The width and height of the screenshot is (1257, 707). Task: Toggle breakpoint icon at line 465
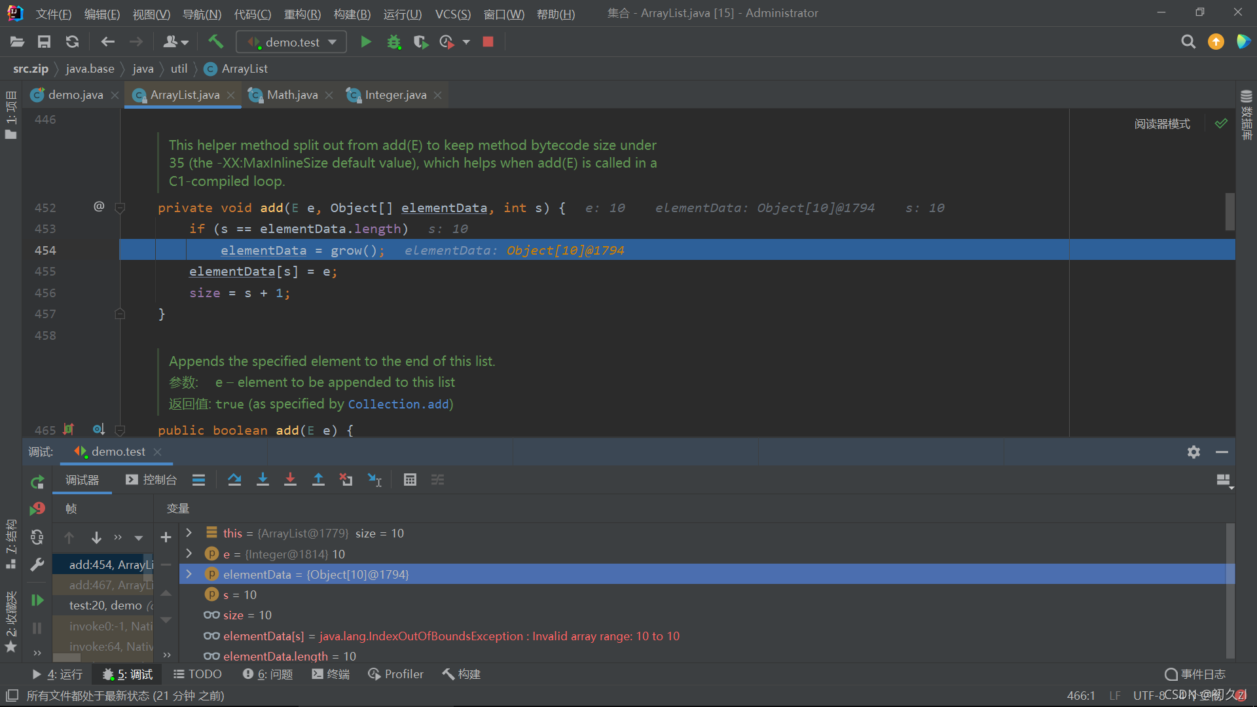pos(68,429)
